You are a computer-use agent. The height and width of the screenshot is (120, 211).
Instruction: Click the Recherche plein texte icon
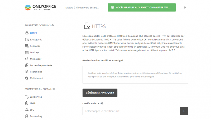[27, 65]
